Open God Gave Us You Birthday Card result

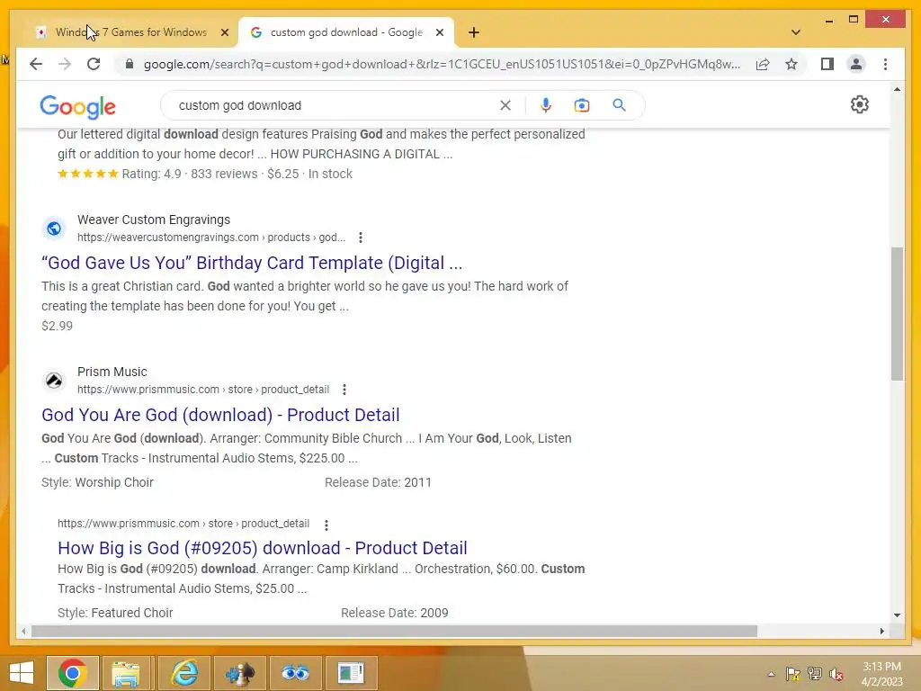click(252, 263)
